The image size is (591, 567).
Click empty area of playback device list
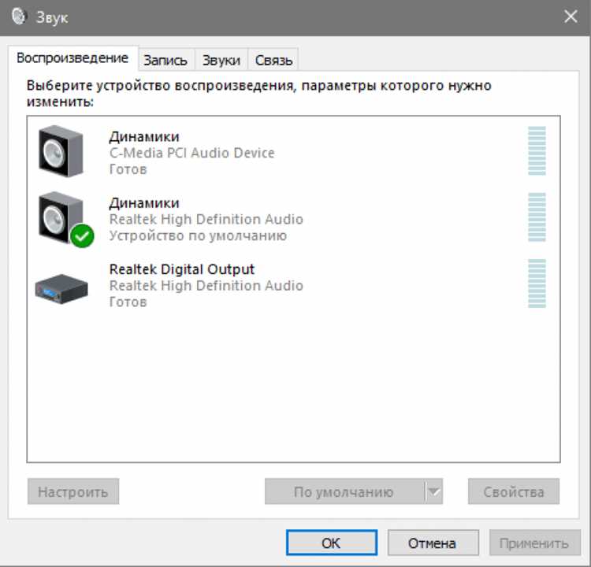293,384
